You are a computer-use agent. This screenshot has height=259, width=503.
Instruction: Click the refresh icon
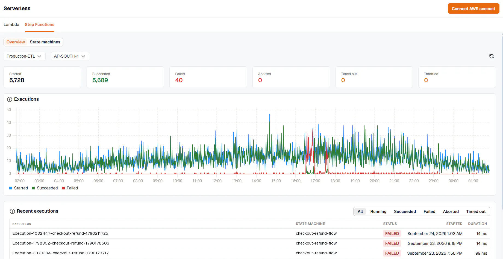491,56
